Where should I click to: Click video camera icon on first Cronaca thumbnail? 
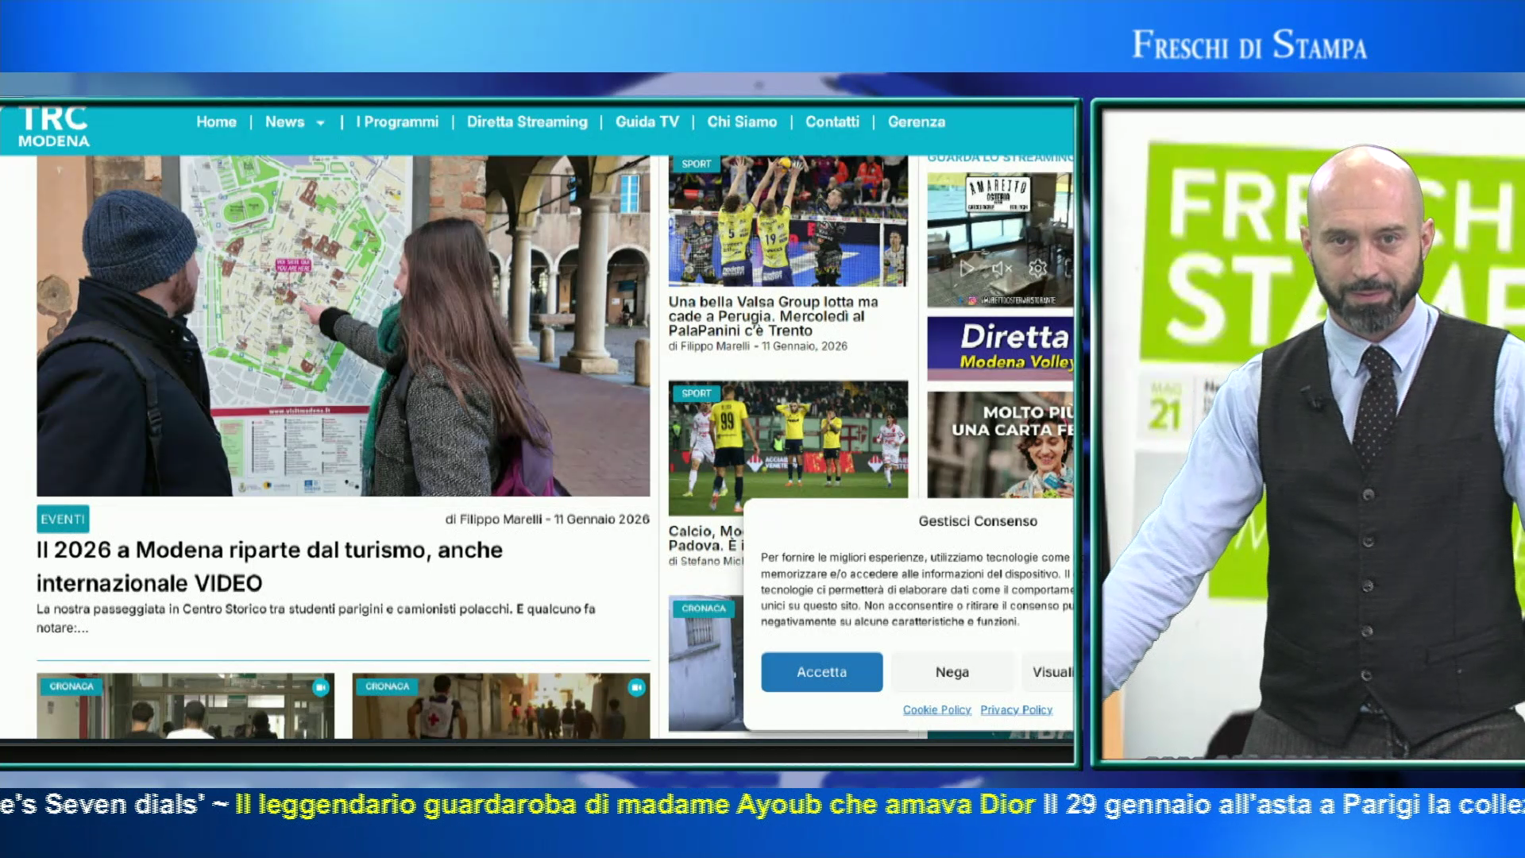tap(320, 687)
